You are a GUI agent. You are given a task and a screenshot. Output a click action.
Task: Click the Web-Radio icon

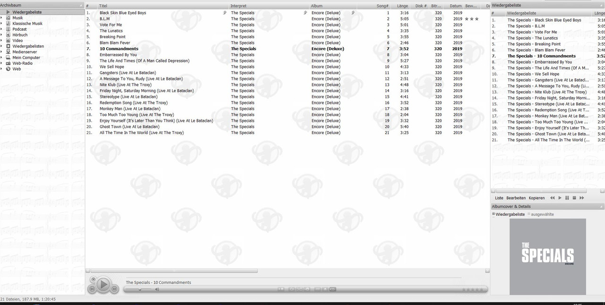[8, 63]
